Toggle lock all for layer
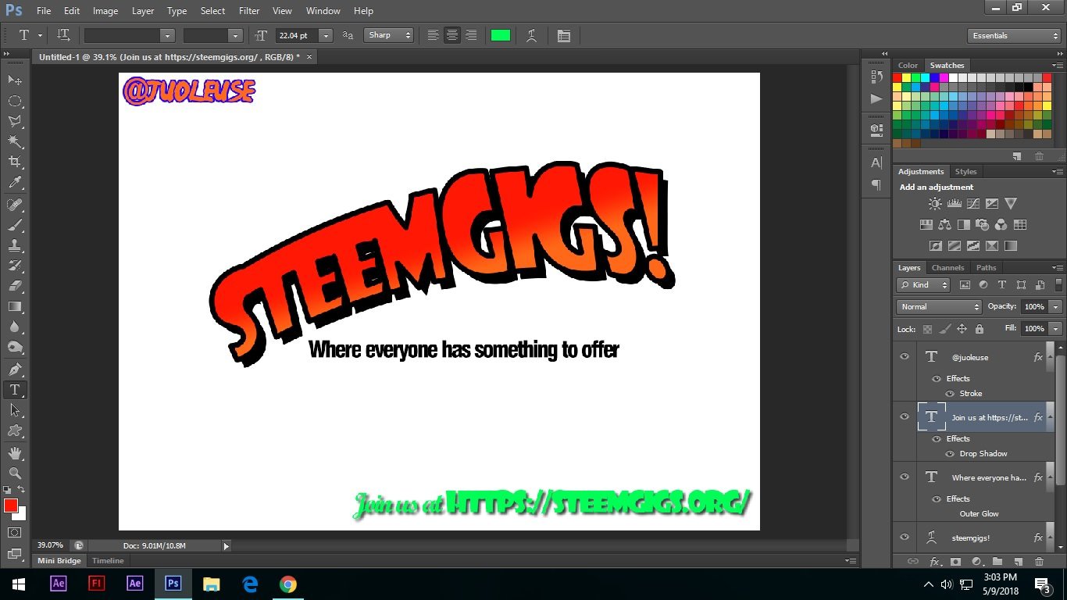Screen dimensions: 1067x600 (x=980, y=329)
